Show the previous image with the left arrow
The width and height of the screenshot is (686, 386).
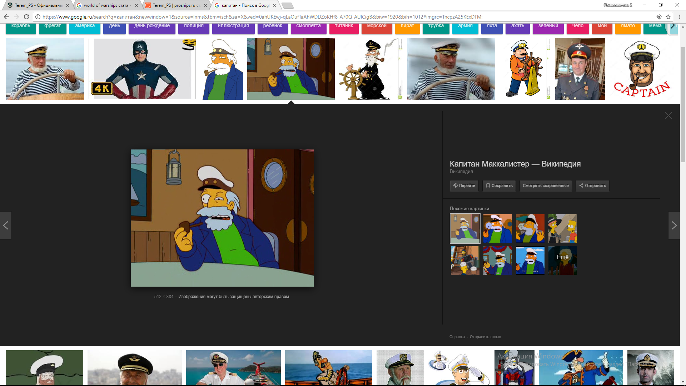click(x=6, y=225)
